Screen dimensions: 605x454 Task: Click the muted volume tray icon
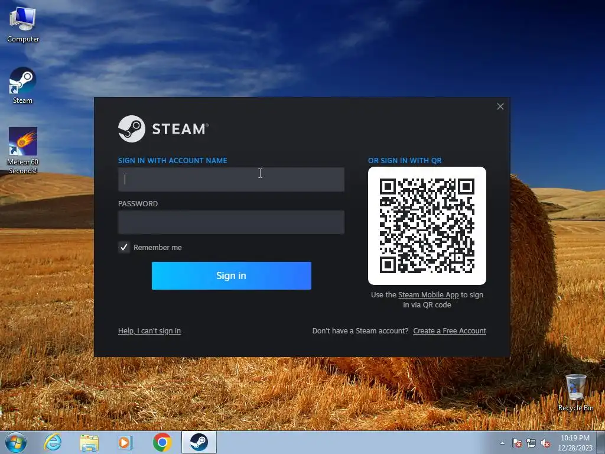(x=545, y=443)
